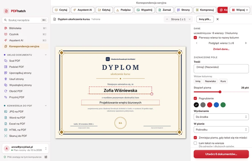
Task: Click the search magnifier icon
Action: click(6, 20)
